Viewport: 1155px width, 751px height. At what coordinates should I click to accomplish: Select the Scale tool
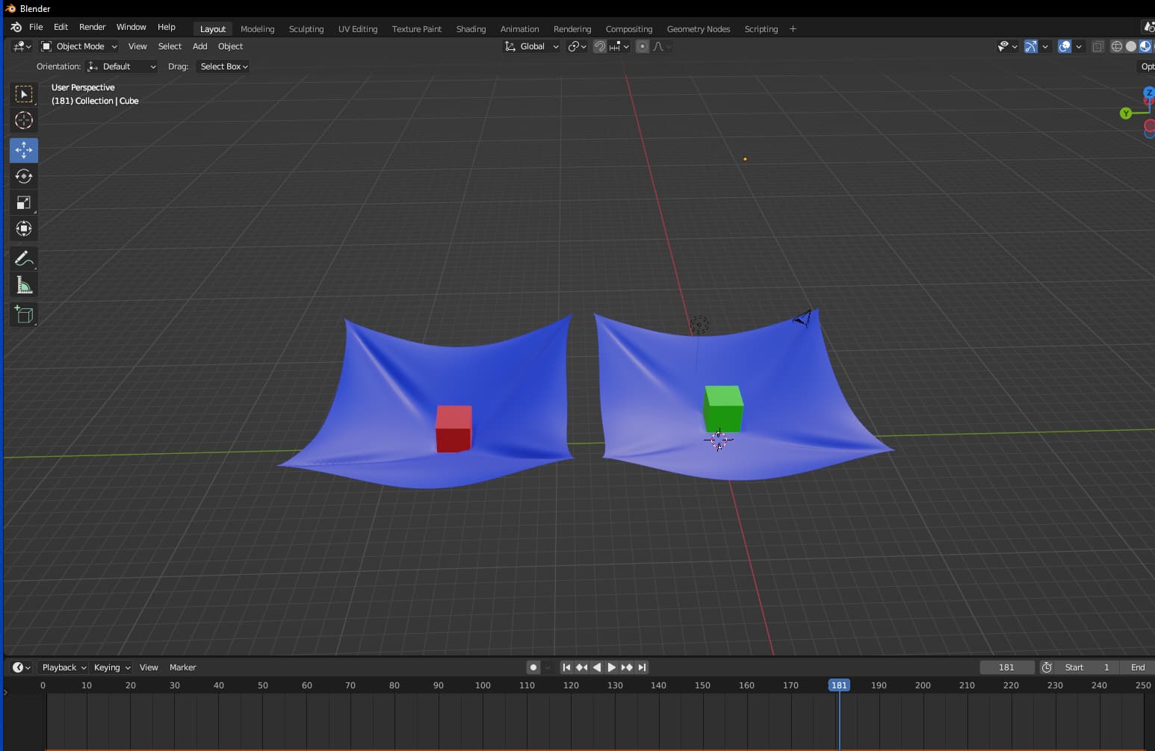tap(23, 202)
